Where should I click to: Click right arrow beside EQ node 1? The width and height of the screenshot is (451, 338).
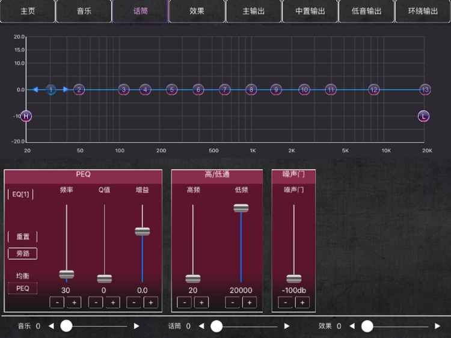[66, 90]
